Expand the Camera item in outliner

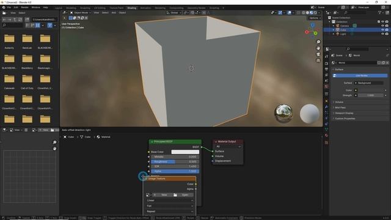(334, 26)
